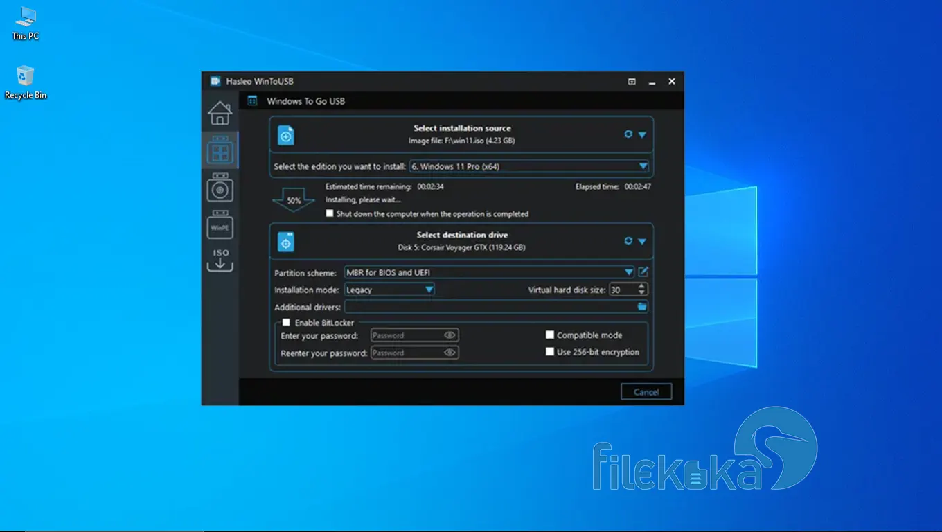Refresh the installation source list
The width and height of the screenshot is (942, 532).
[628, 134]
